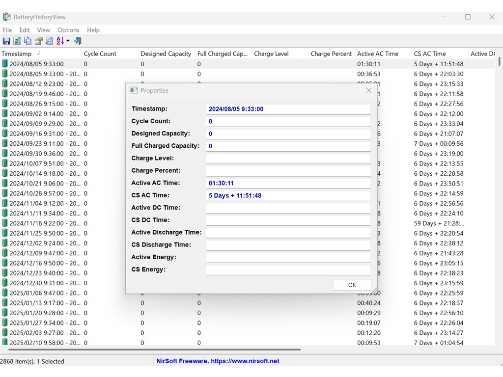Open the Options menu
The width and height of the screenshot is (503, 377).
(68, 30)
